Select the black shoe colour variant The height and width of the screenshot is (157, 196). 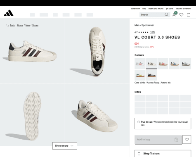click(x=151, y=75)
